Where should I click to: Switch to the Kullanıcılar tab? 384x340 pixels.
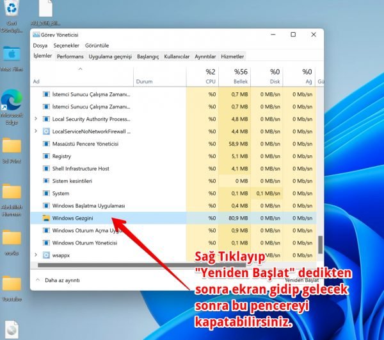click(177, 56)
